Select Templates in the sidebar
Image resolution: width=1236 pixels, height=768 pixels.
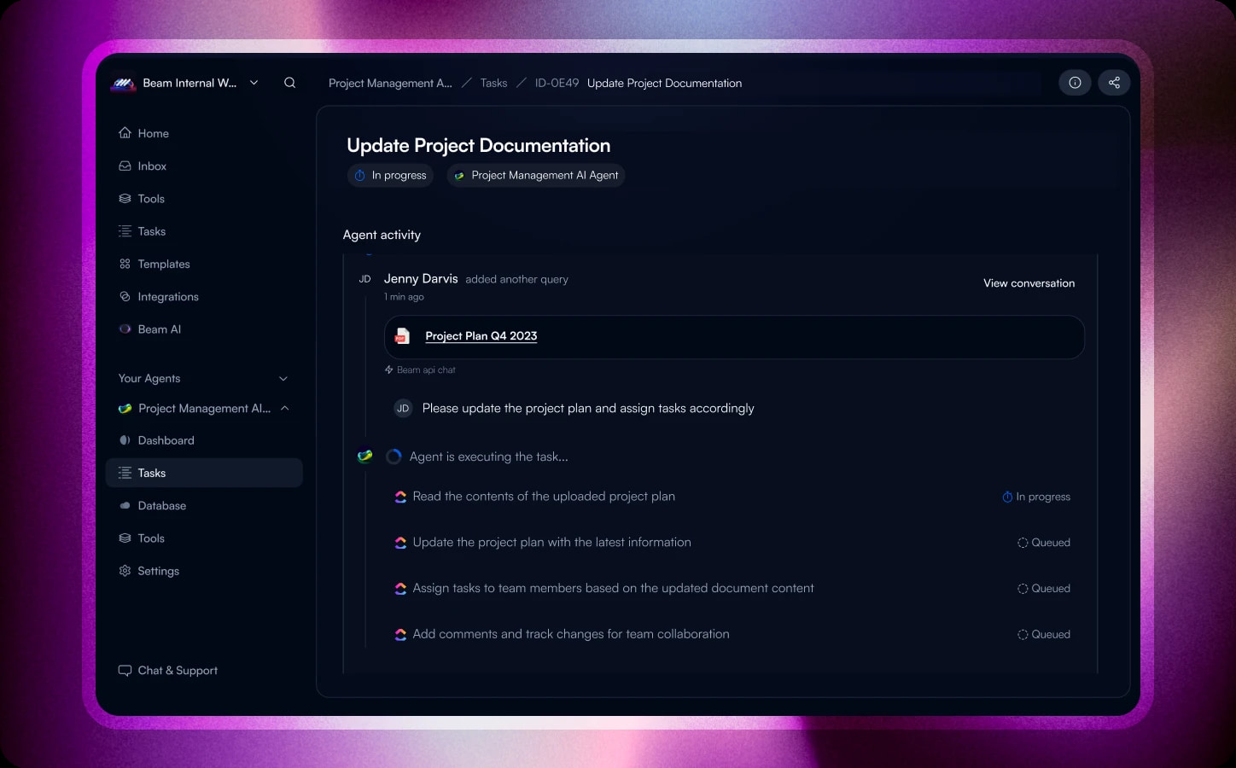coord(163,264)
